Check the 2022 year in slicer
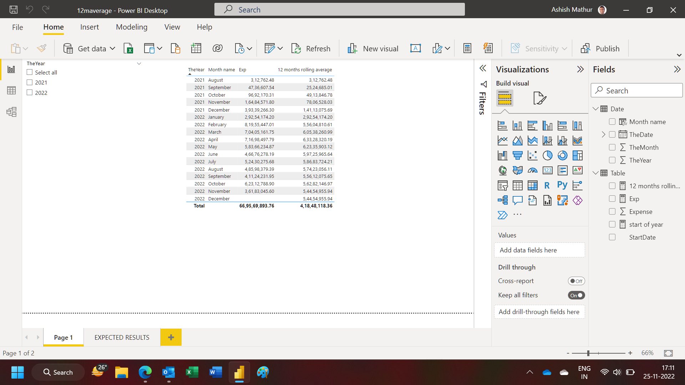Screen dimensions: 685x385 pos(30,93)
